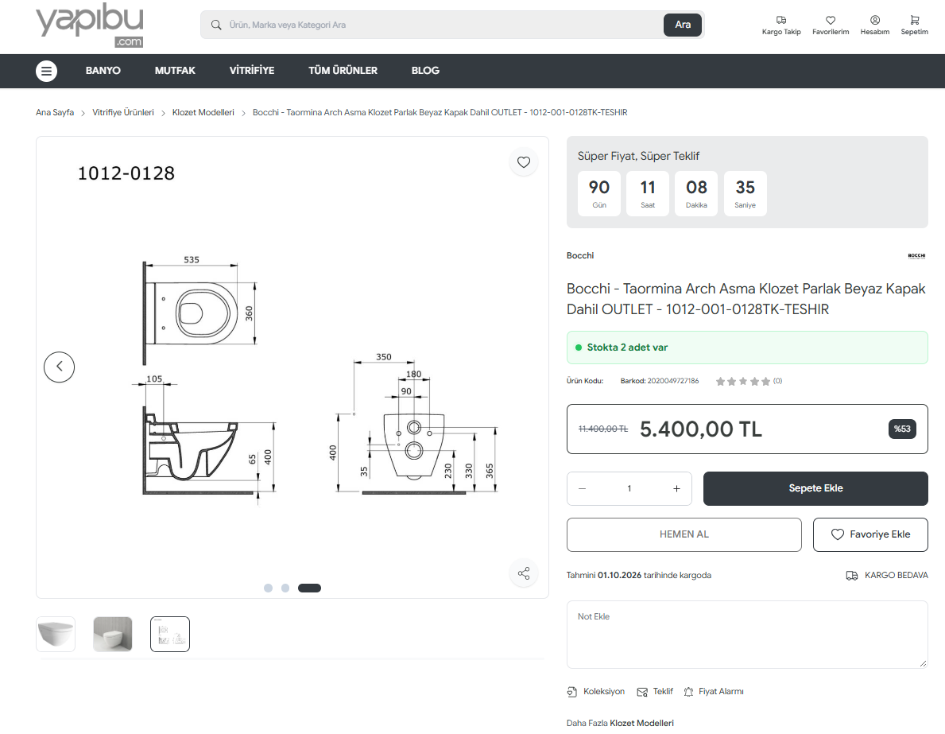Image resolution: width=945 pixels, height=734 pixels.
Task: Go to the BLOG page
Action: pos(425,71)
